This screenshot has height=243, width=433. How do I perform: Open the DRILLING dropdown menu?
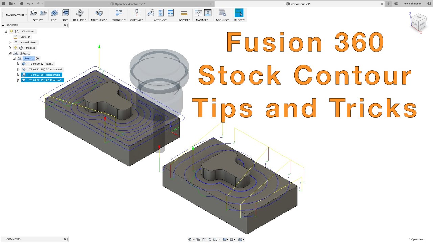80,20
